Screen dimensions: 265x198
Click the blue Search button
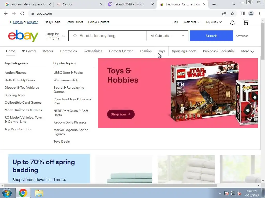point(211,36)
